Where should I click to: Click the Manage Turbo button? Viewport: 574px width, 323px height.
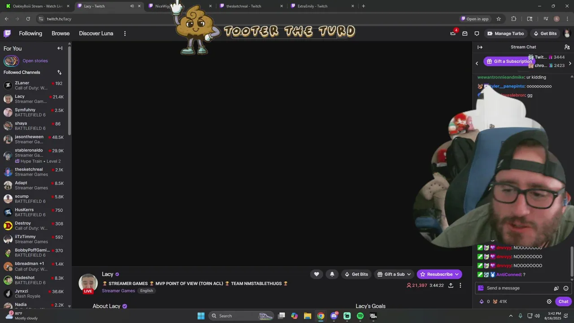505,33
